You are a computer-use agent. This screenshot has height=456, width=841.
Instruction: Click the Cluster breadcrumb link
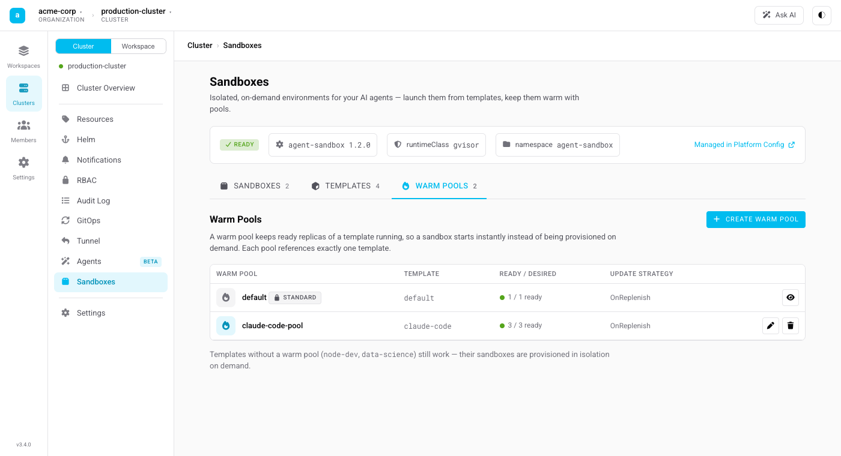click(x=200, y=46)
